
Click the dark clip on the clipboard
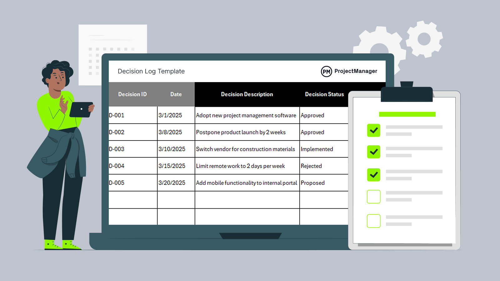point(407,93)
